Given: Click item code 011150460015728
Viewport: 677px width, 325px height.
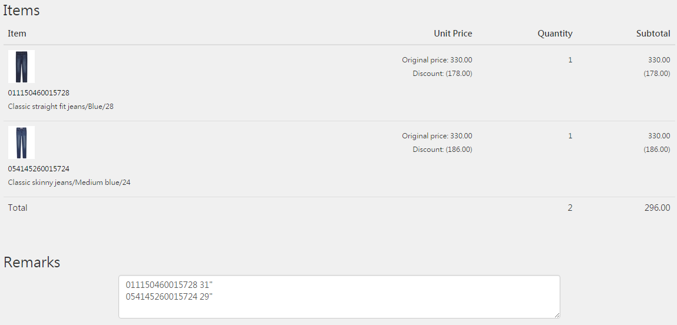Looking at the screenshot, I should click(38, 93).
